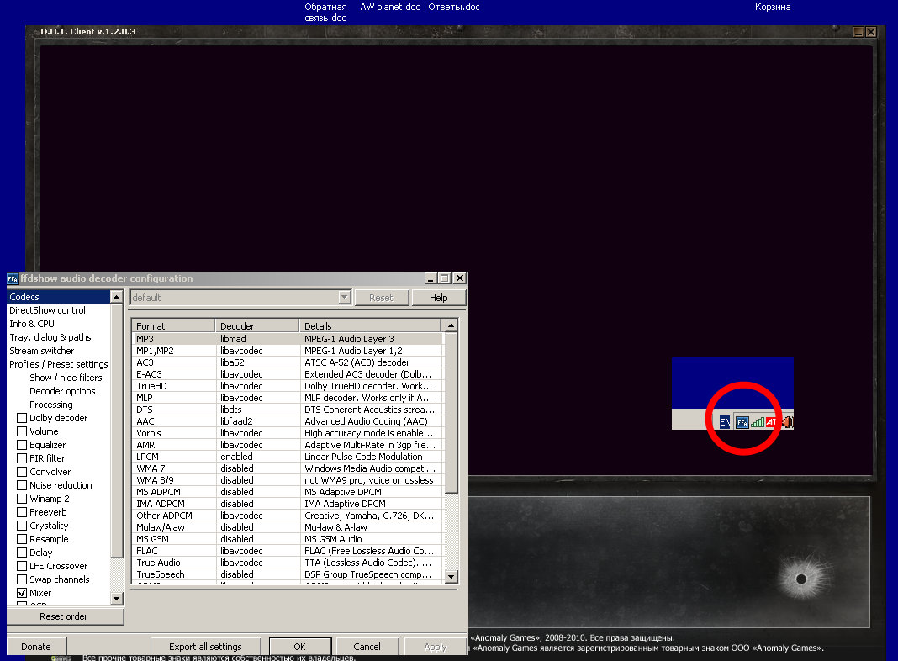The width and height of the screenshot is (898, 661).
Task: Click the speaker volume tray icon
Action: [x=788, y=422]
